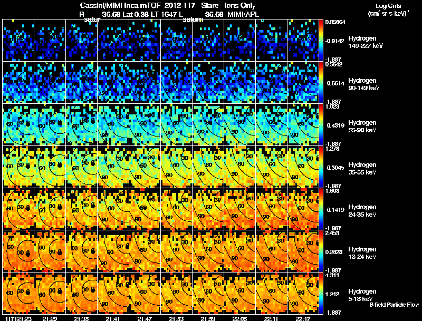This screenshot has height=321, width=422.
Task: Click the Hydrogen 24-35 keV row label
Action: click(362, 211)
